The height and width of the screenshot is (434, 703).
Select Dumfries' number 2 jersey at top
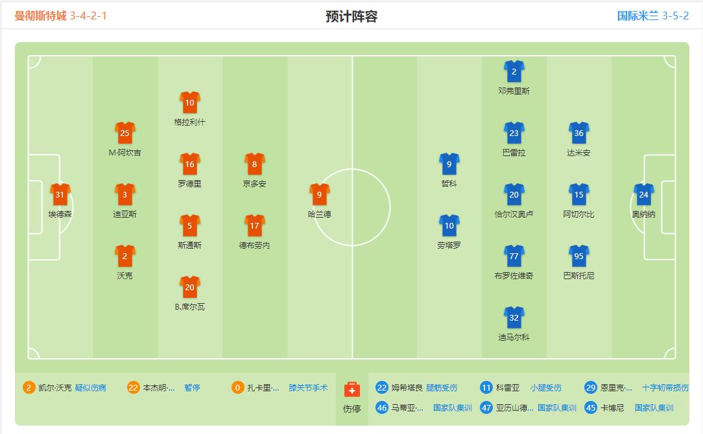click(x=514, y=71)
